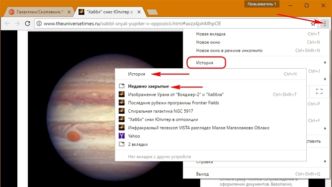Expand the Справка submenu arrow
This screenshot has height=187, width=332.
[x=325, y=161]
